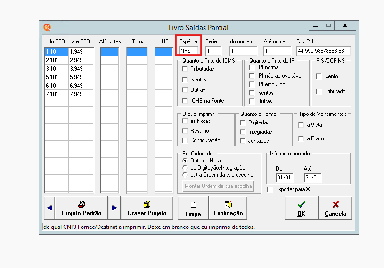This screenshot has height=268, width=384.
Task: Click the period 'Até' field 31/01
Action: pos(312,178)
